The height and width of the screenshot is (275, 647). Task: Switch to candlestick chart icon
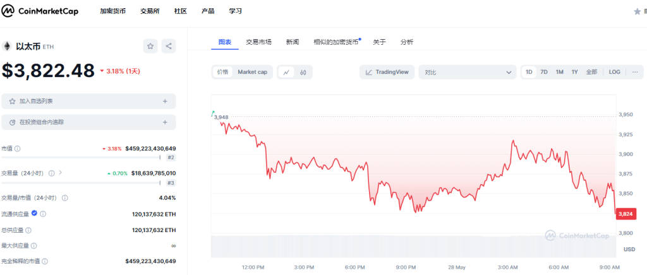pos(303,72)
